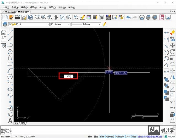The height and width of the screenshot is (138, 176).
Task: Open the 文件(F) menu
Action: [6, 7]
